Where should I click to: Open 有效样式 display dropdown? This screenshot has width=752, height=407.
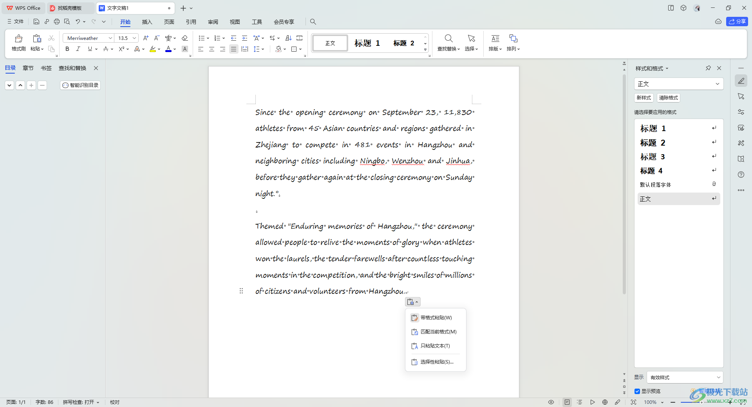pyautogui.click(x=685, y=377)
